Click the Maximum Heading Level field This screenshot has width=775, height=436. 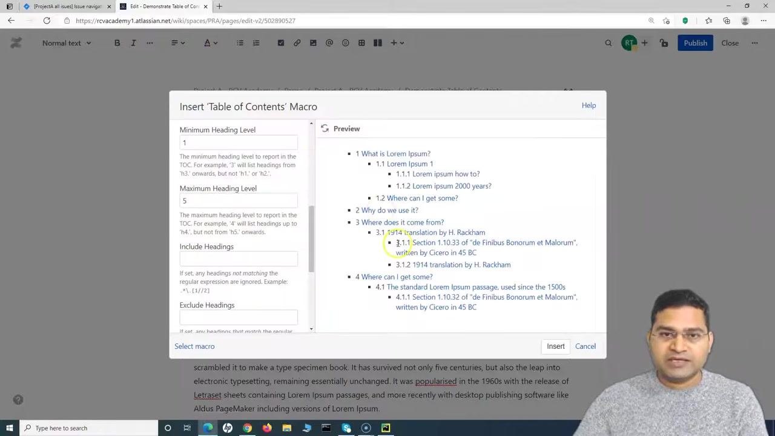click(239, 201)
